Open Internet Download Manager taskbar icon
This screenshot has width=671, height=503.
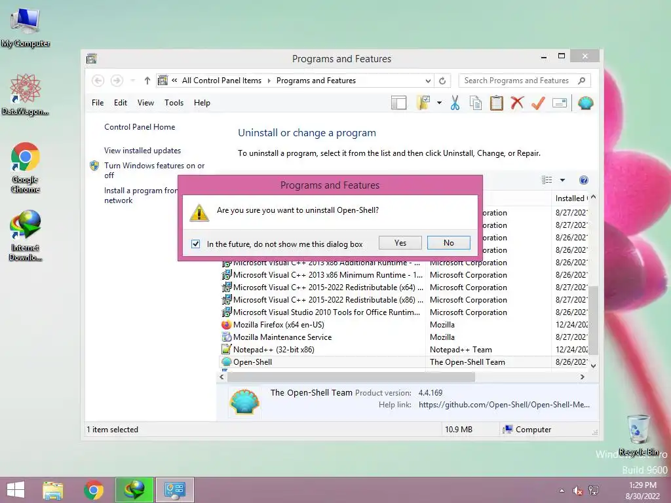point(134,490)
